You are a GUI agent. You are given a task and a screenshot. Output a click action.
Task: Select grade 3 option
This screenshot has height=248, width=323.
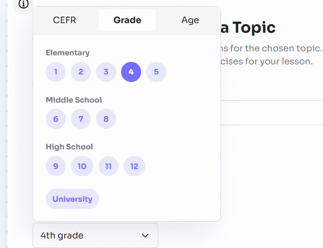(x=106, y=72)
